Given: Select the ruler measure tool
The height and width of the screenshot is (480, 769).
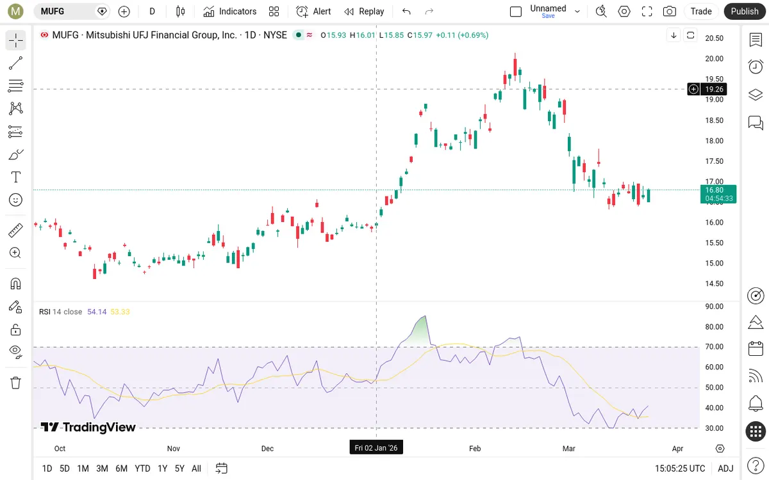Looking at the screenshot, I should [16, 230].
